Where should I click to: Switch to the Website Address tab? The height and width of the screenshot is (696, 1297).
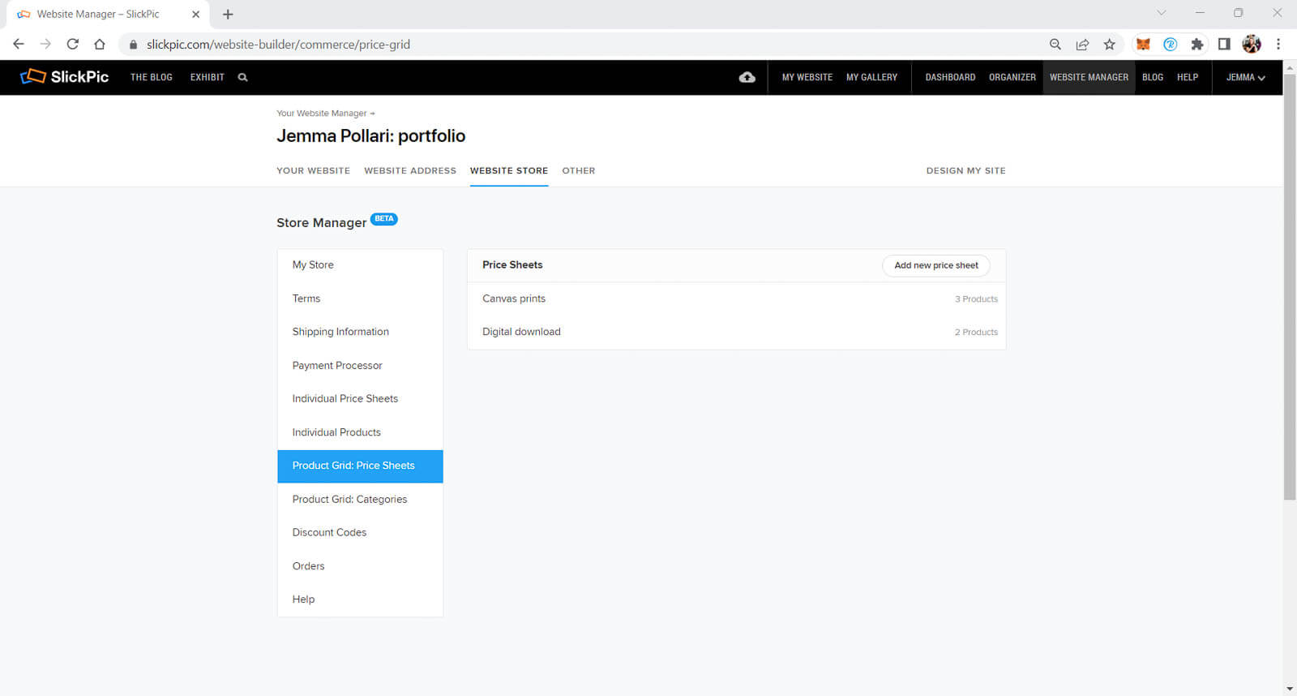410,170
